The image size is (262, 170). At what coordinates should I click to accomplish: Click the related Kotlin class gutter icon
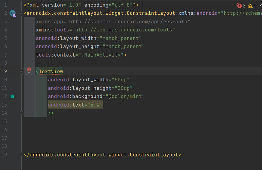[13, 13]
